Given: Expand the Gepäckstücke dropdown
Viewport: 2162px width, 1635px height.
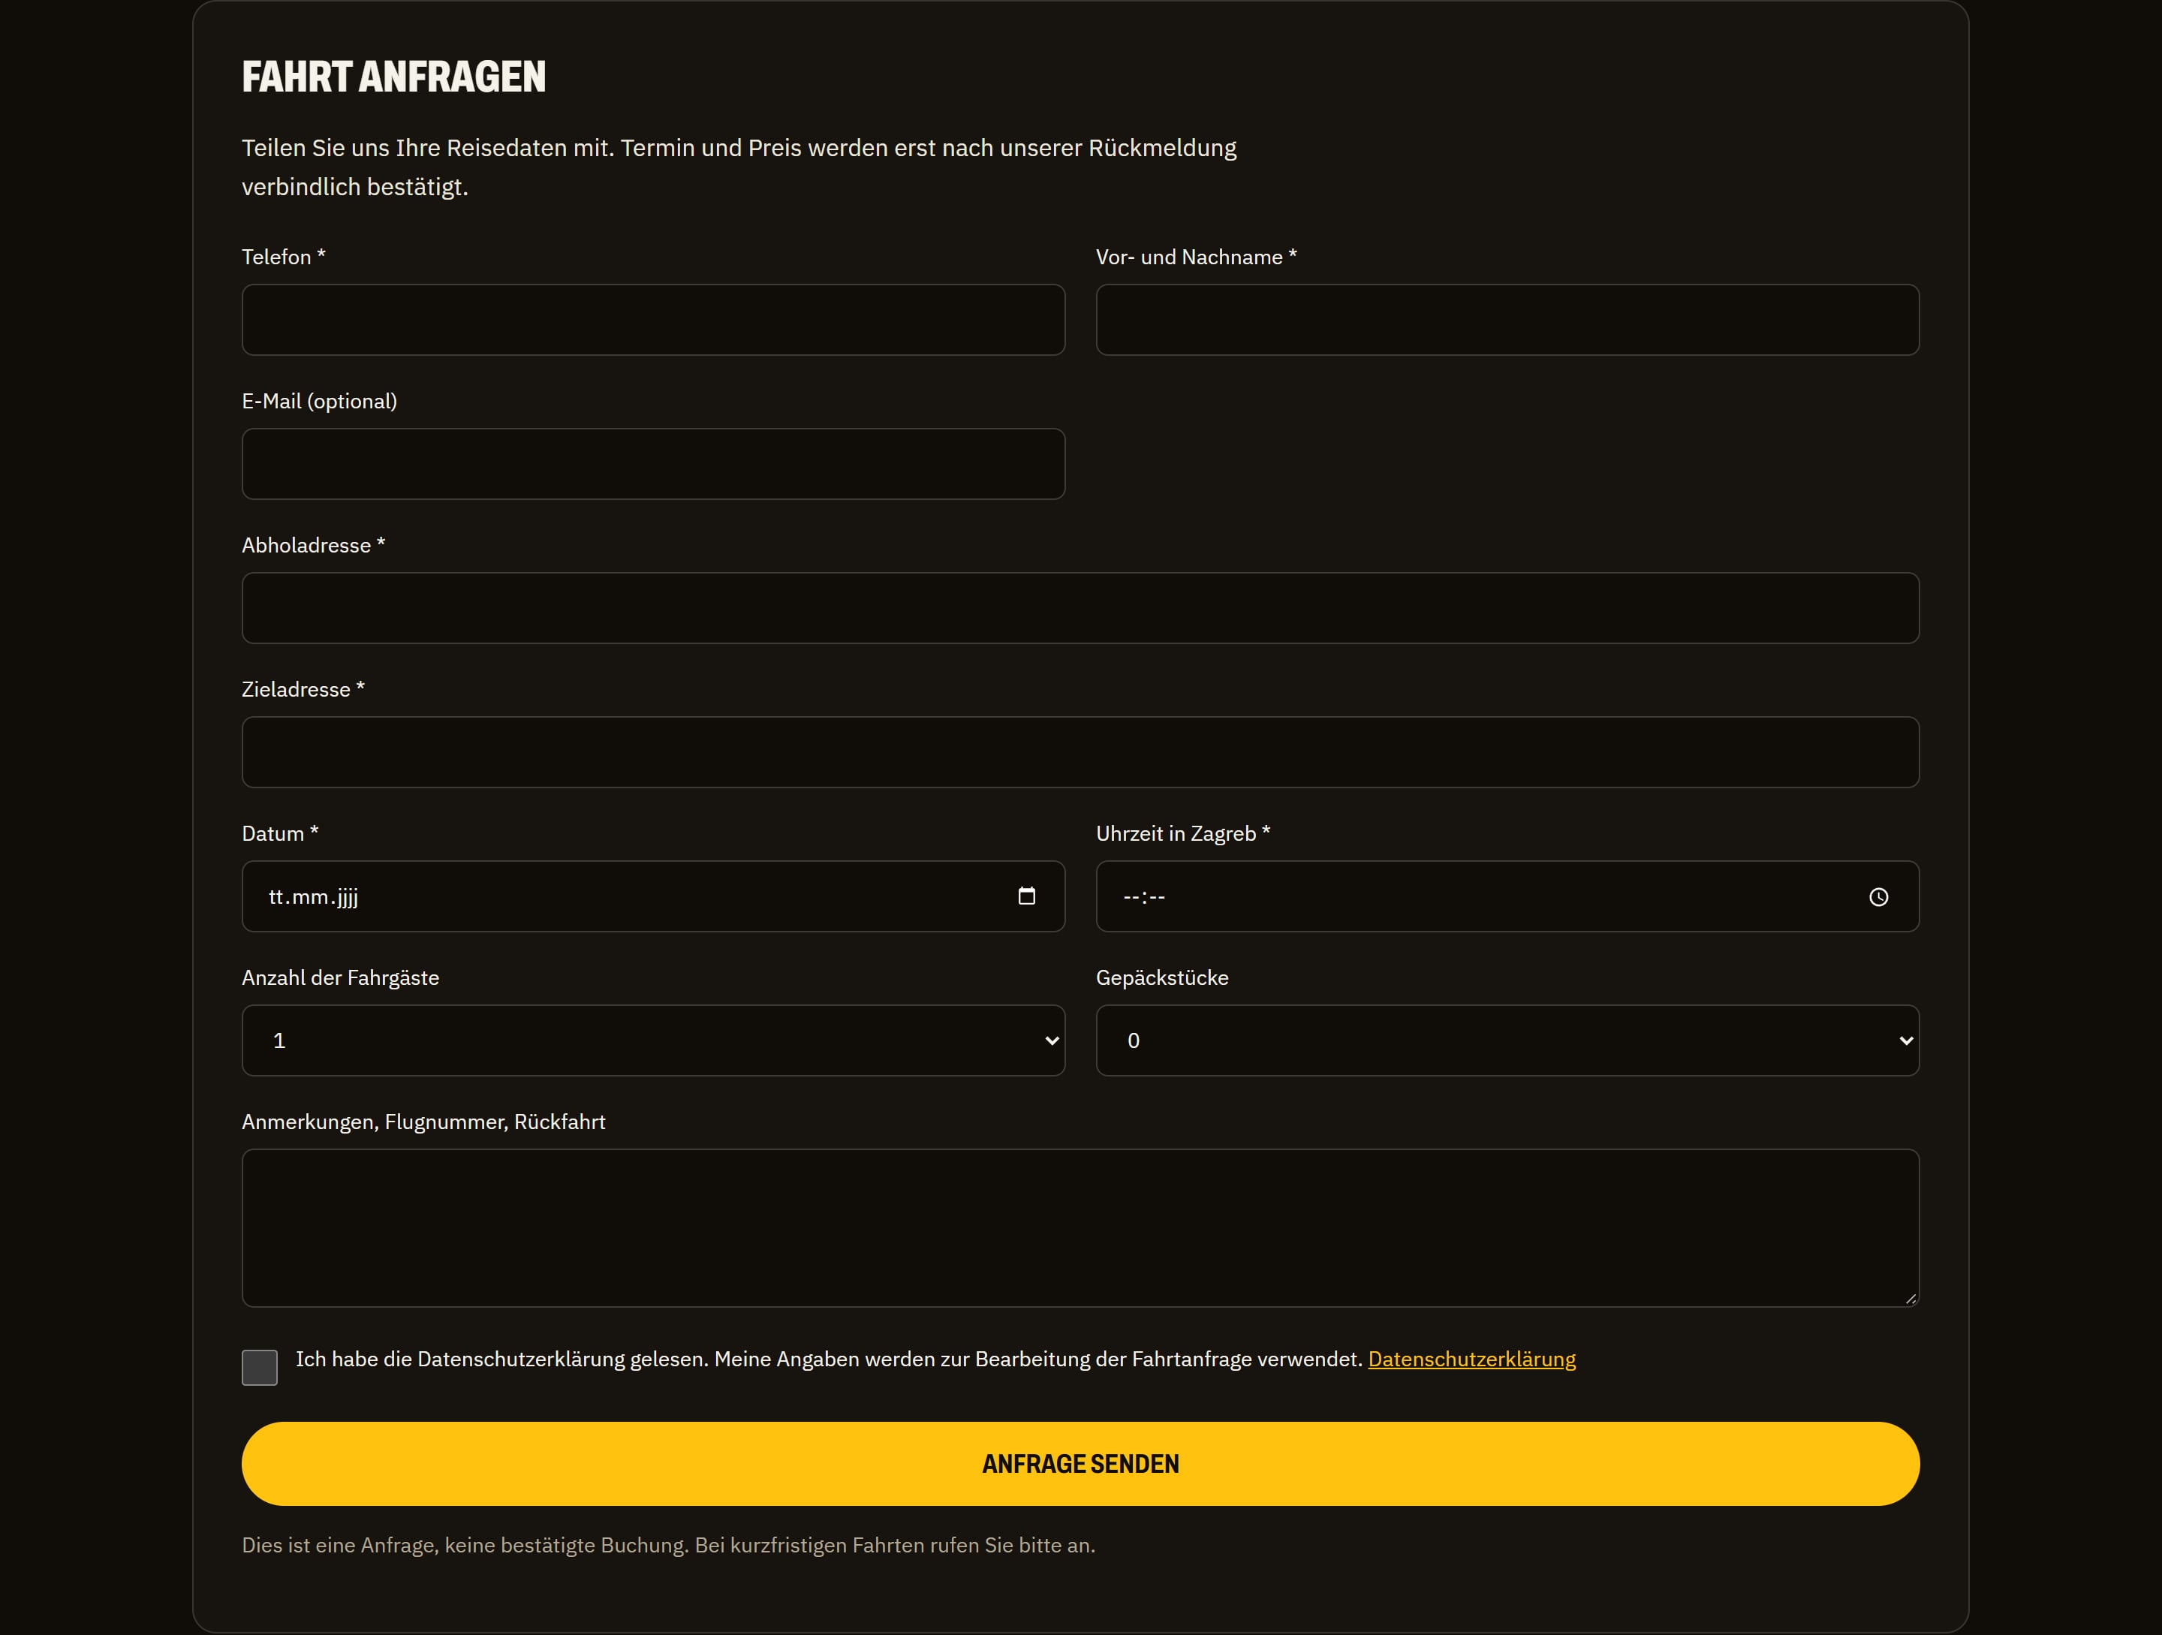Looking at the screenshot, I should 1508,1040.
